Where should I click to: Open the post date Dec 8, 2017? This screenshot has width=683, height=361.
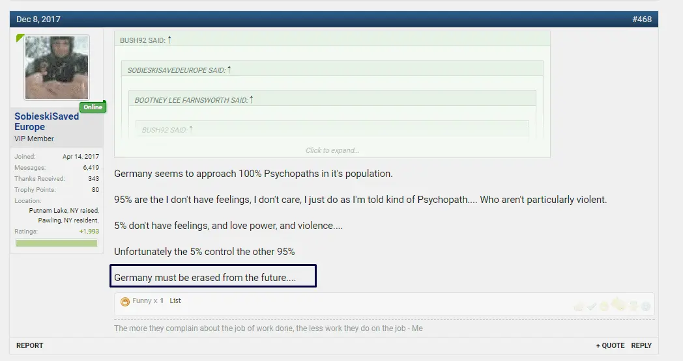38,19
